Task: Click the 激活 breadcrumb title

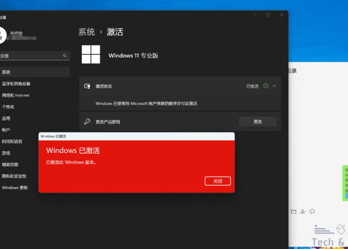Action: pyautogui.click(x=115, y=32)
